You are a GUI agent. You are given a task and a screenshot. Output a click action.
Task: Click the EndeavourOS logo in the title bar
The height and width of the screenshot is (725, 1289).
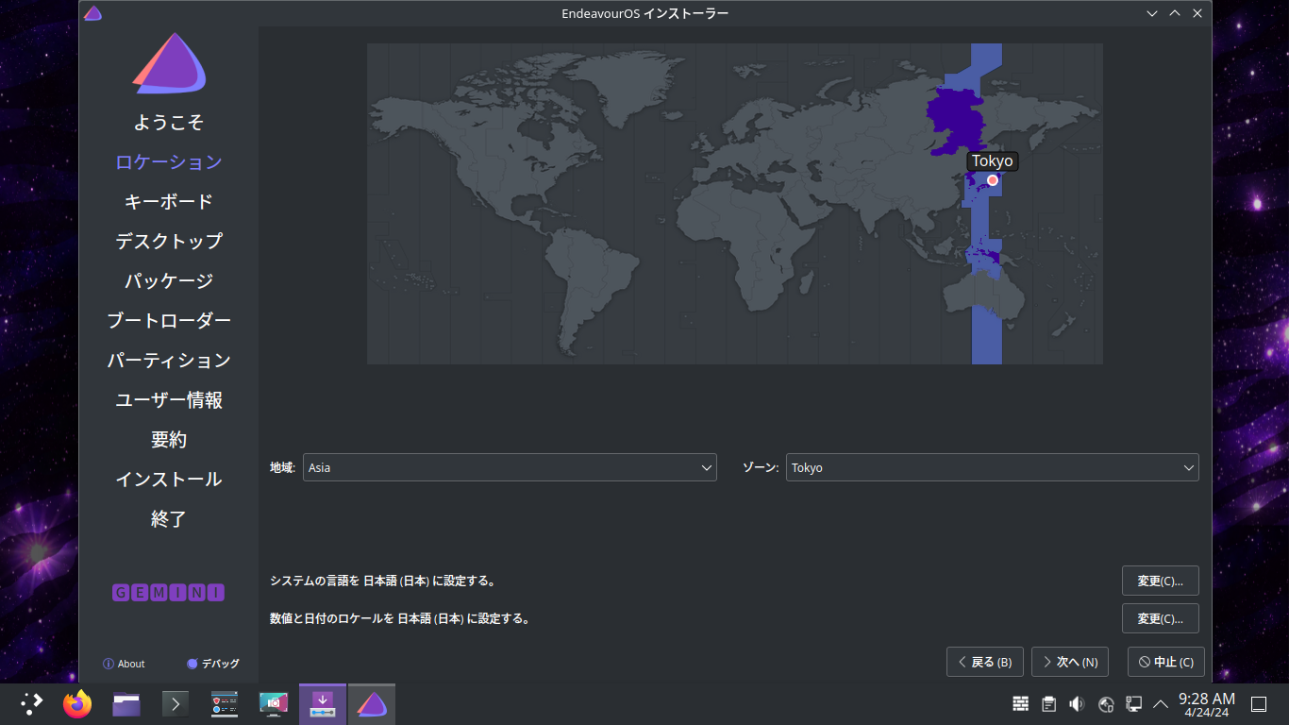(x=92, y=13)
